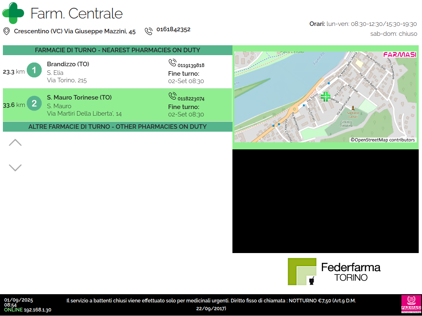Click the phone icon next to 0161842352
This screenshot has height=316, width=422.
point(148,31)
